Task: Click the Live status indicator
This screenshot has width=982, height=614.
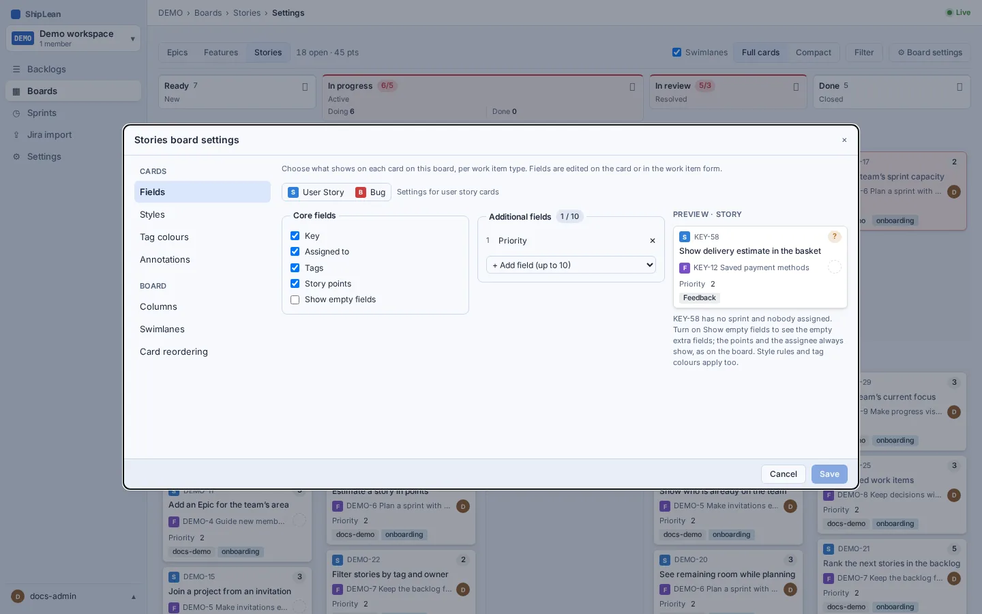Action: 958,12
